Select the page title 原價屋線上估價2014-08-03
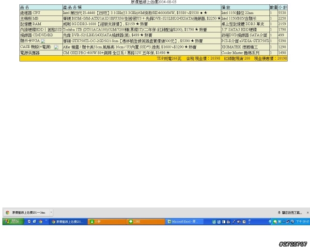 (154, 2)
